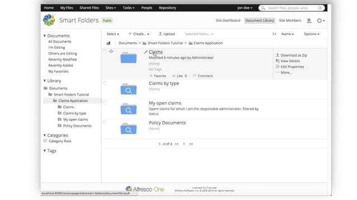This screenshot has height=200, width=357.
Task: Open the Options dropdown
Action: click(311, 34)
